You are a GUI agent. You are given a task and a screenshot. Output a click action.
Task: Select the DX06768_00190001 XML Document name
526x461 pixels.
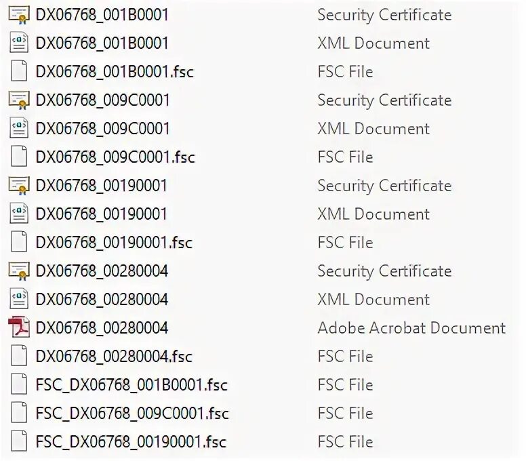(x=101, y=214)
